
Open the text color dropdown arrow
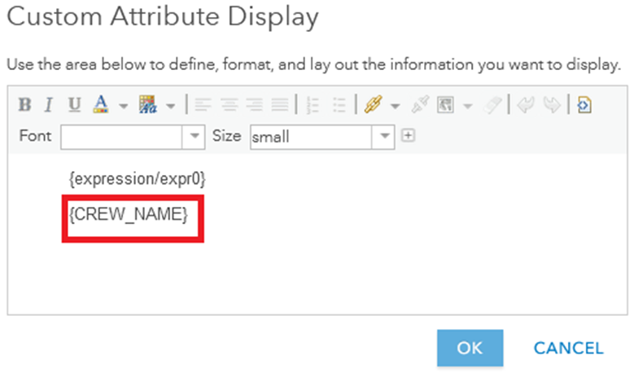124,106
